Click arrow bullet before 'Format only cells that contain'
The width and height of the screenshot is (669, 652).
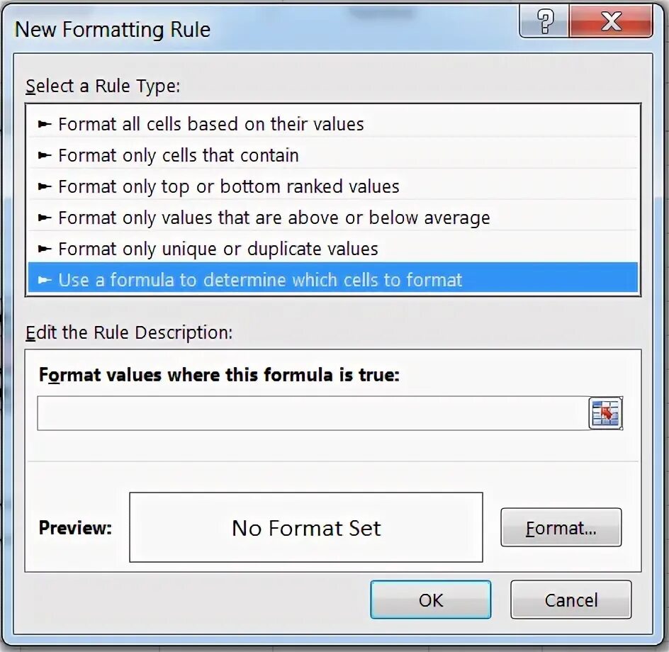pos(45,155)
